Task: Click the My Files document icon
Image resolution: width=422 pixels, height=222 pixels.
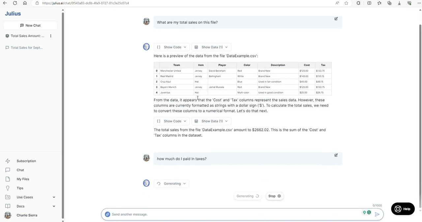Action: 8,179
